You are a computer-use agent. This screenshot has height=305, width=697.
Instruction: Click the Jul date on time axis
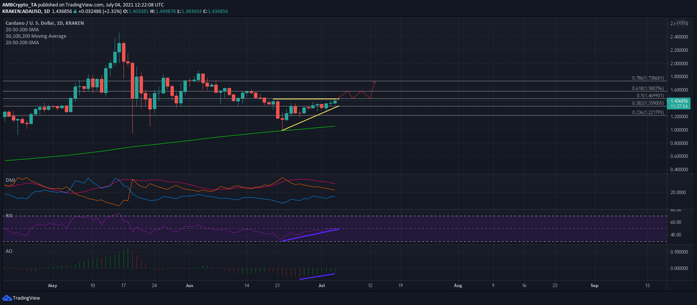click(x=321, y=286)
